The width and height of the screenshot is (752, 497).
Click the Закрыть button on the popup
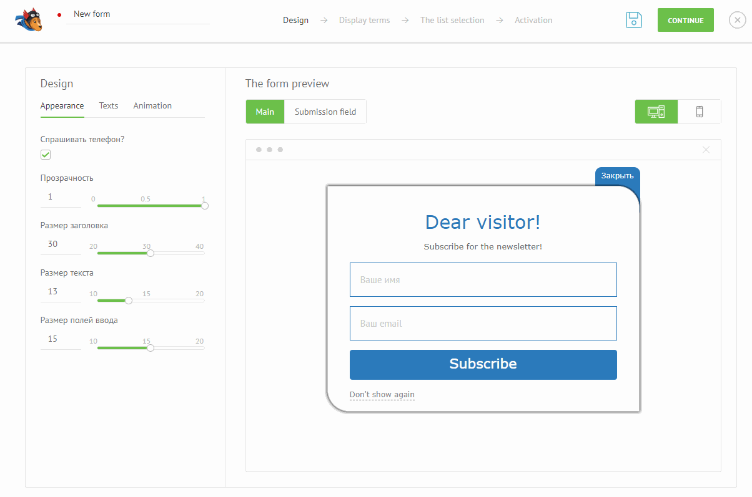pyautogui.click(x=618, y=176)
